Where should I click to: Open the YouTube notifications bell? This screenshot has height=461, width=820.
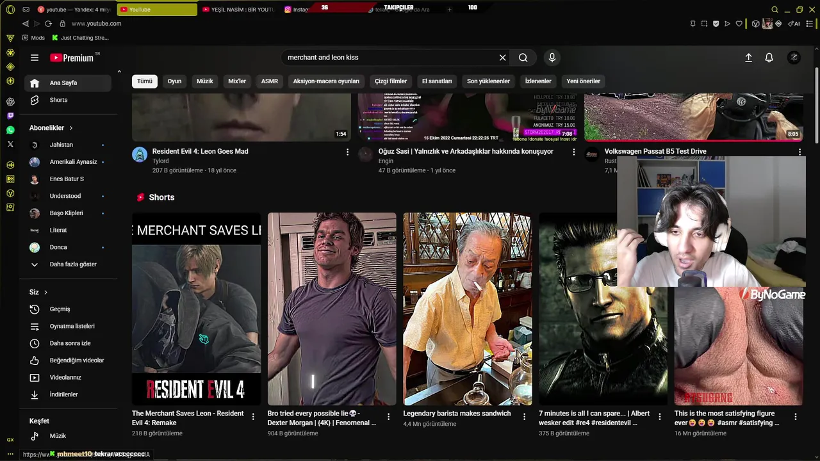[769, 58]
